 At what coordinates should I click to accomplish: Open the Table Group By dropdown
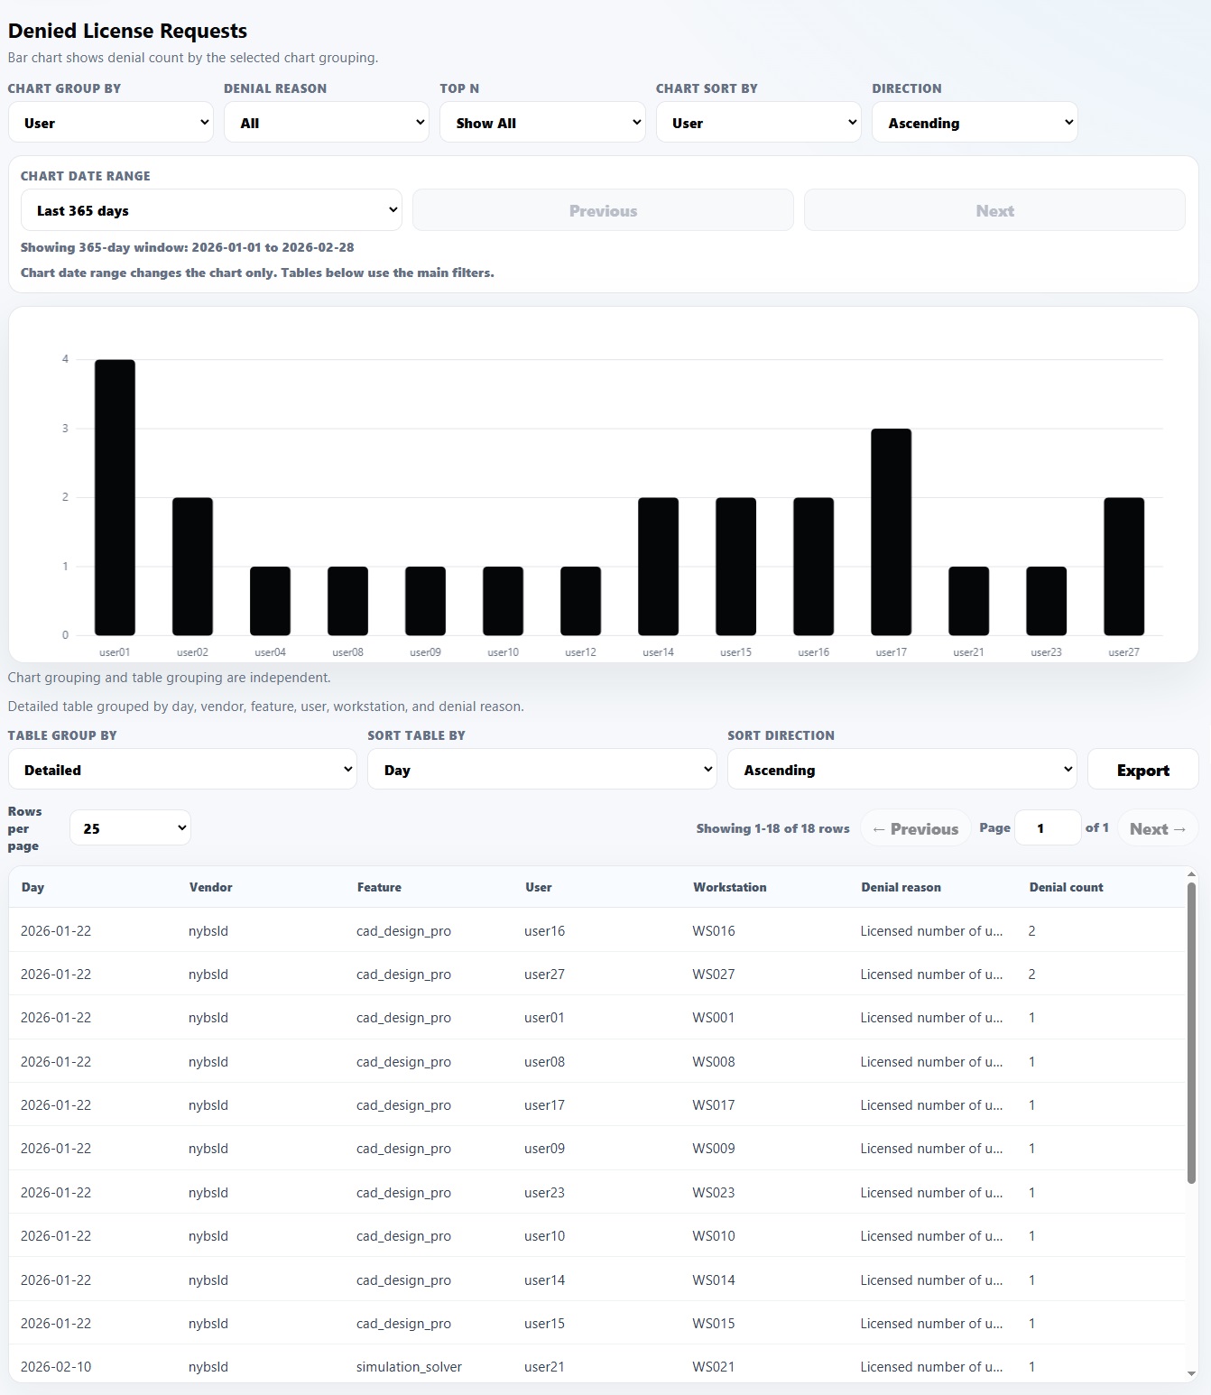[x=182, y=770]
